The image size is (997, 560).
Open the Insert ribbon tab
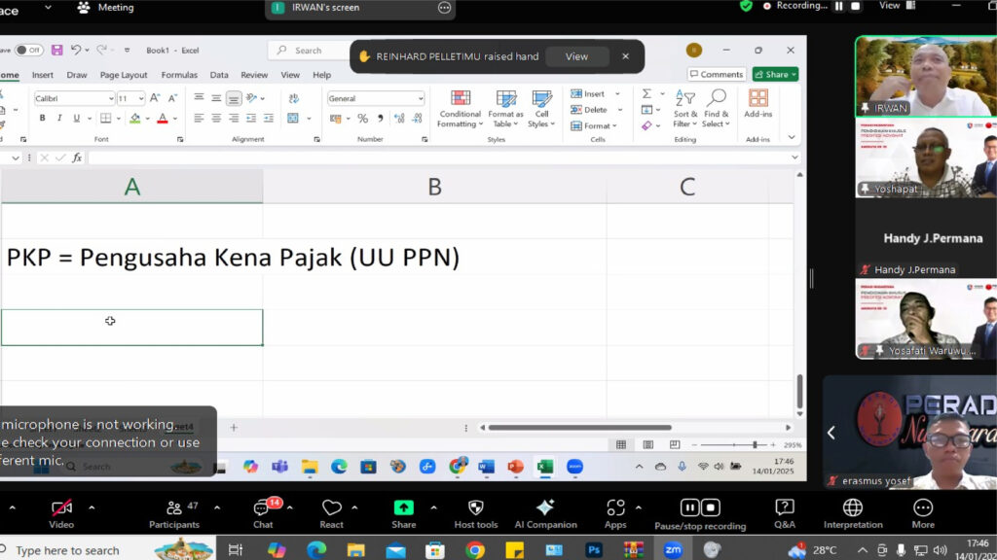click(x=43, y=75)
